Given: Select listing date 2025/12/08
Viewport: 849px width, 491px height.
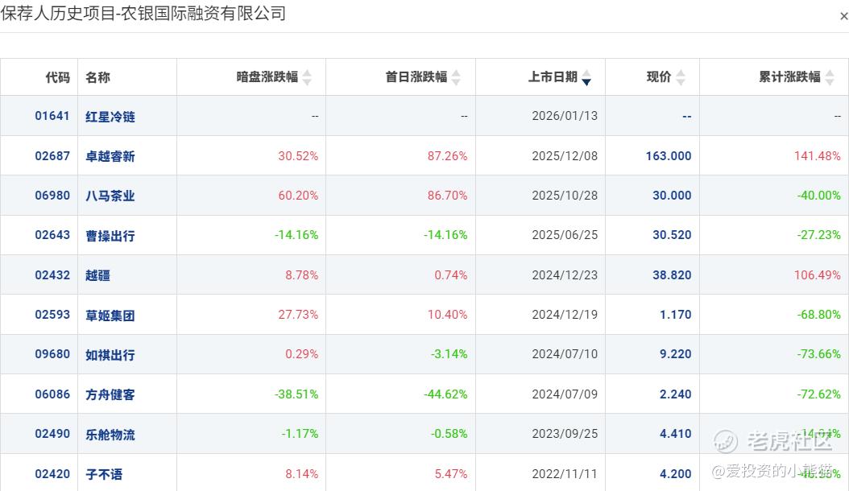Looking at the screenshot, I should (565, 156).
